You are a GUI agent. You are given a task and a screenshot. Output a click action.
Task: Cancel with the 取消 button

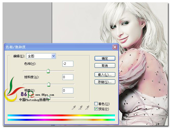coord(105,66)
